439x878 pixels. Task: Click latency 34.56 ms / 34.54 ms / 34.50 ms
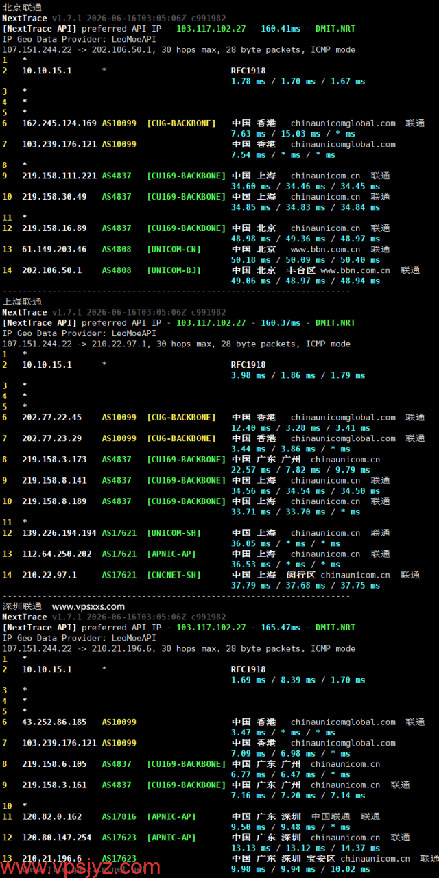click(306, 491)
